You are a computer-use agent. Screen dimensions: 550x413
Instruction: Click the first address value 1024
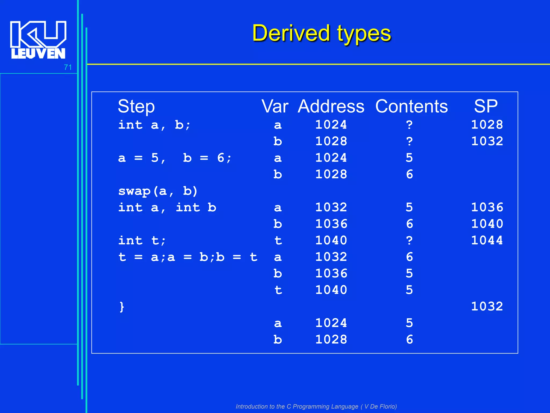pos(331,125)
